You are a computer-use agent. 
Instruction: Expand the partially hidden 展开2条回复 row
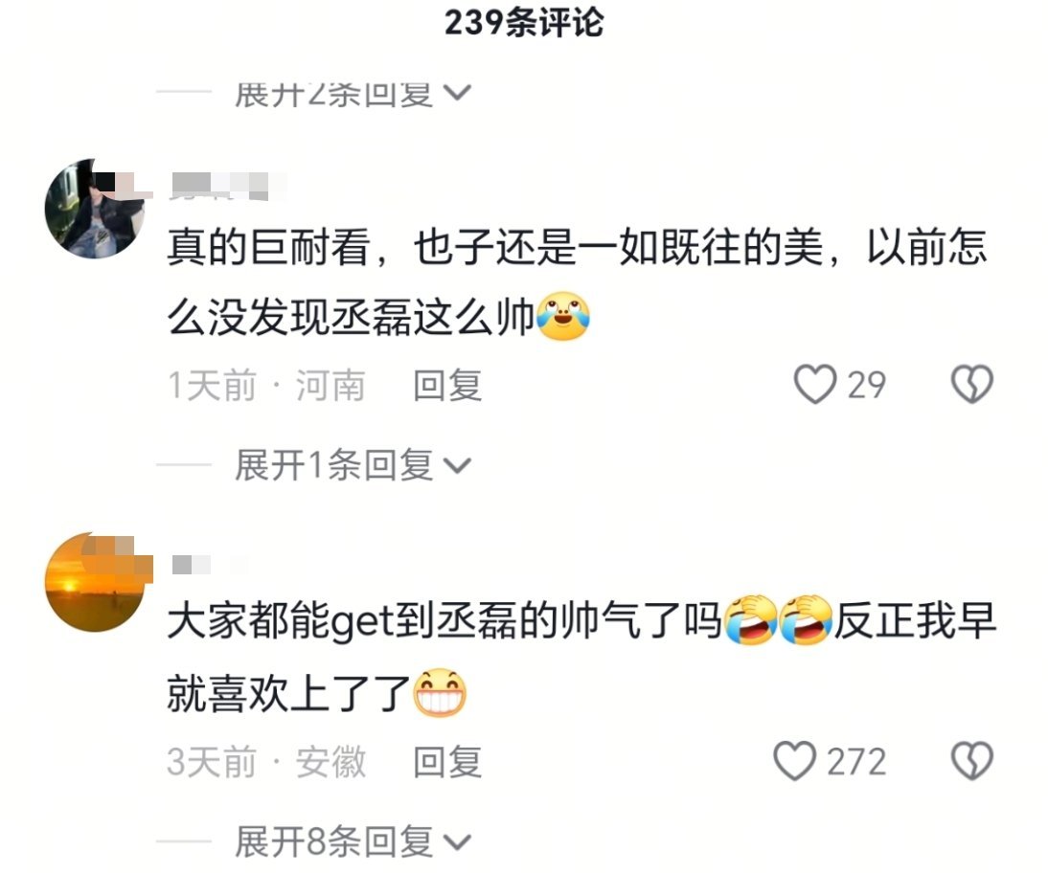[353, 94]
